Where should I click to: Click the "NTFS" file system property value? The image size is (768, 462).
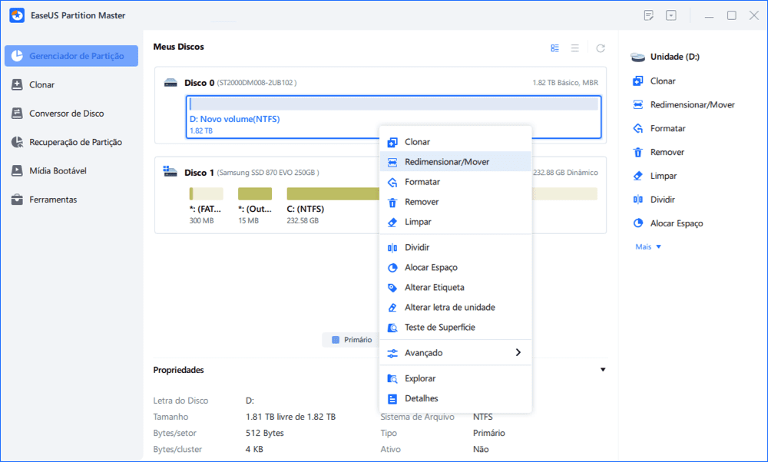click(x=483, y=417)
